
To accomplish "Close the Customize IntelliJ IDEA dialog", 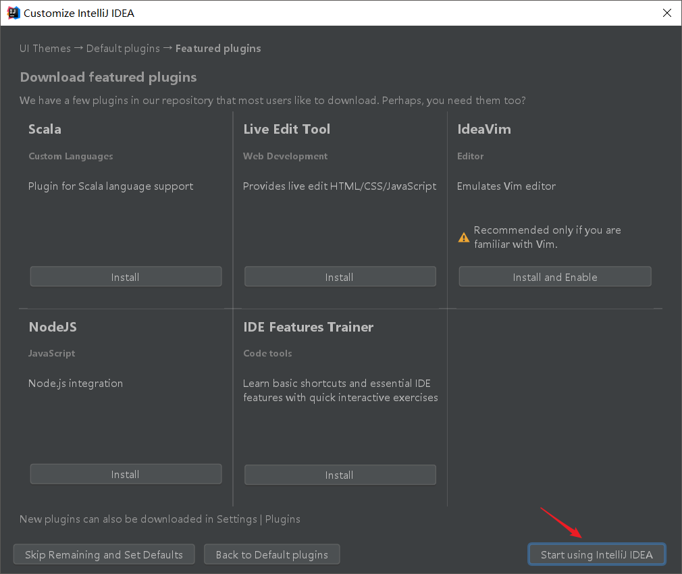I will 666,13.
